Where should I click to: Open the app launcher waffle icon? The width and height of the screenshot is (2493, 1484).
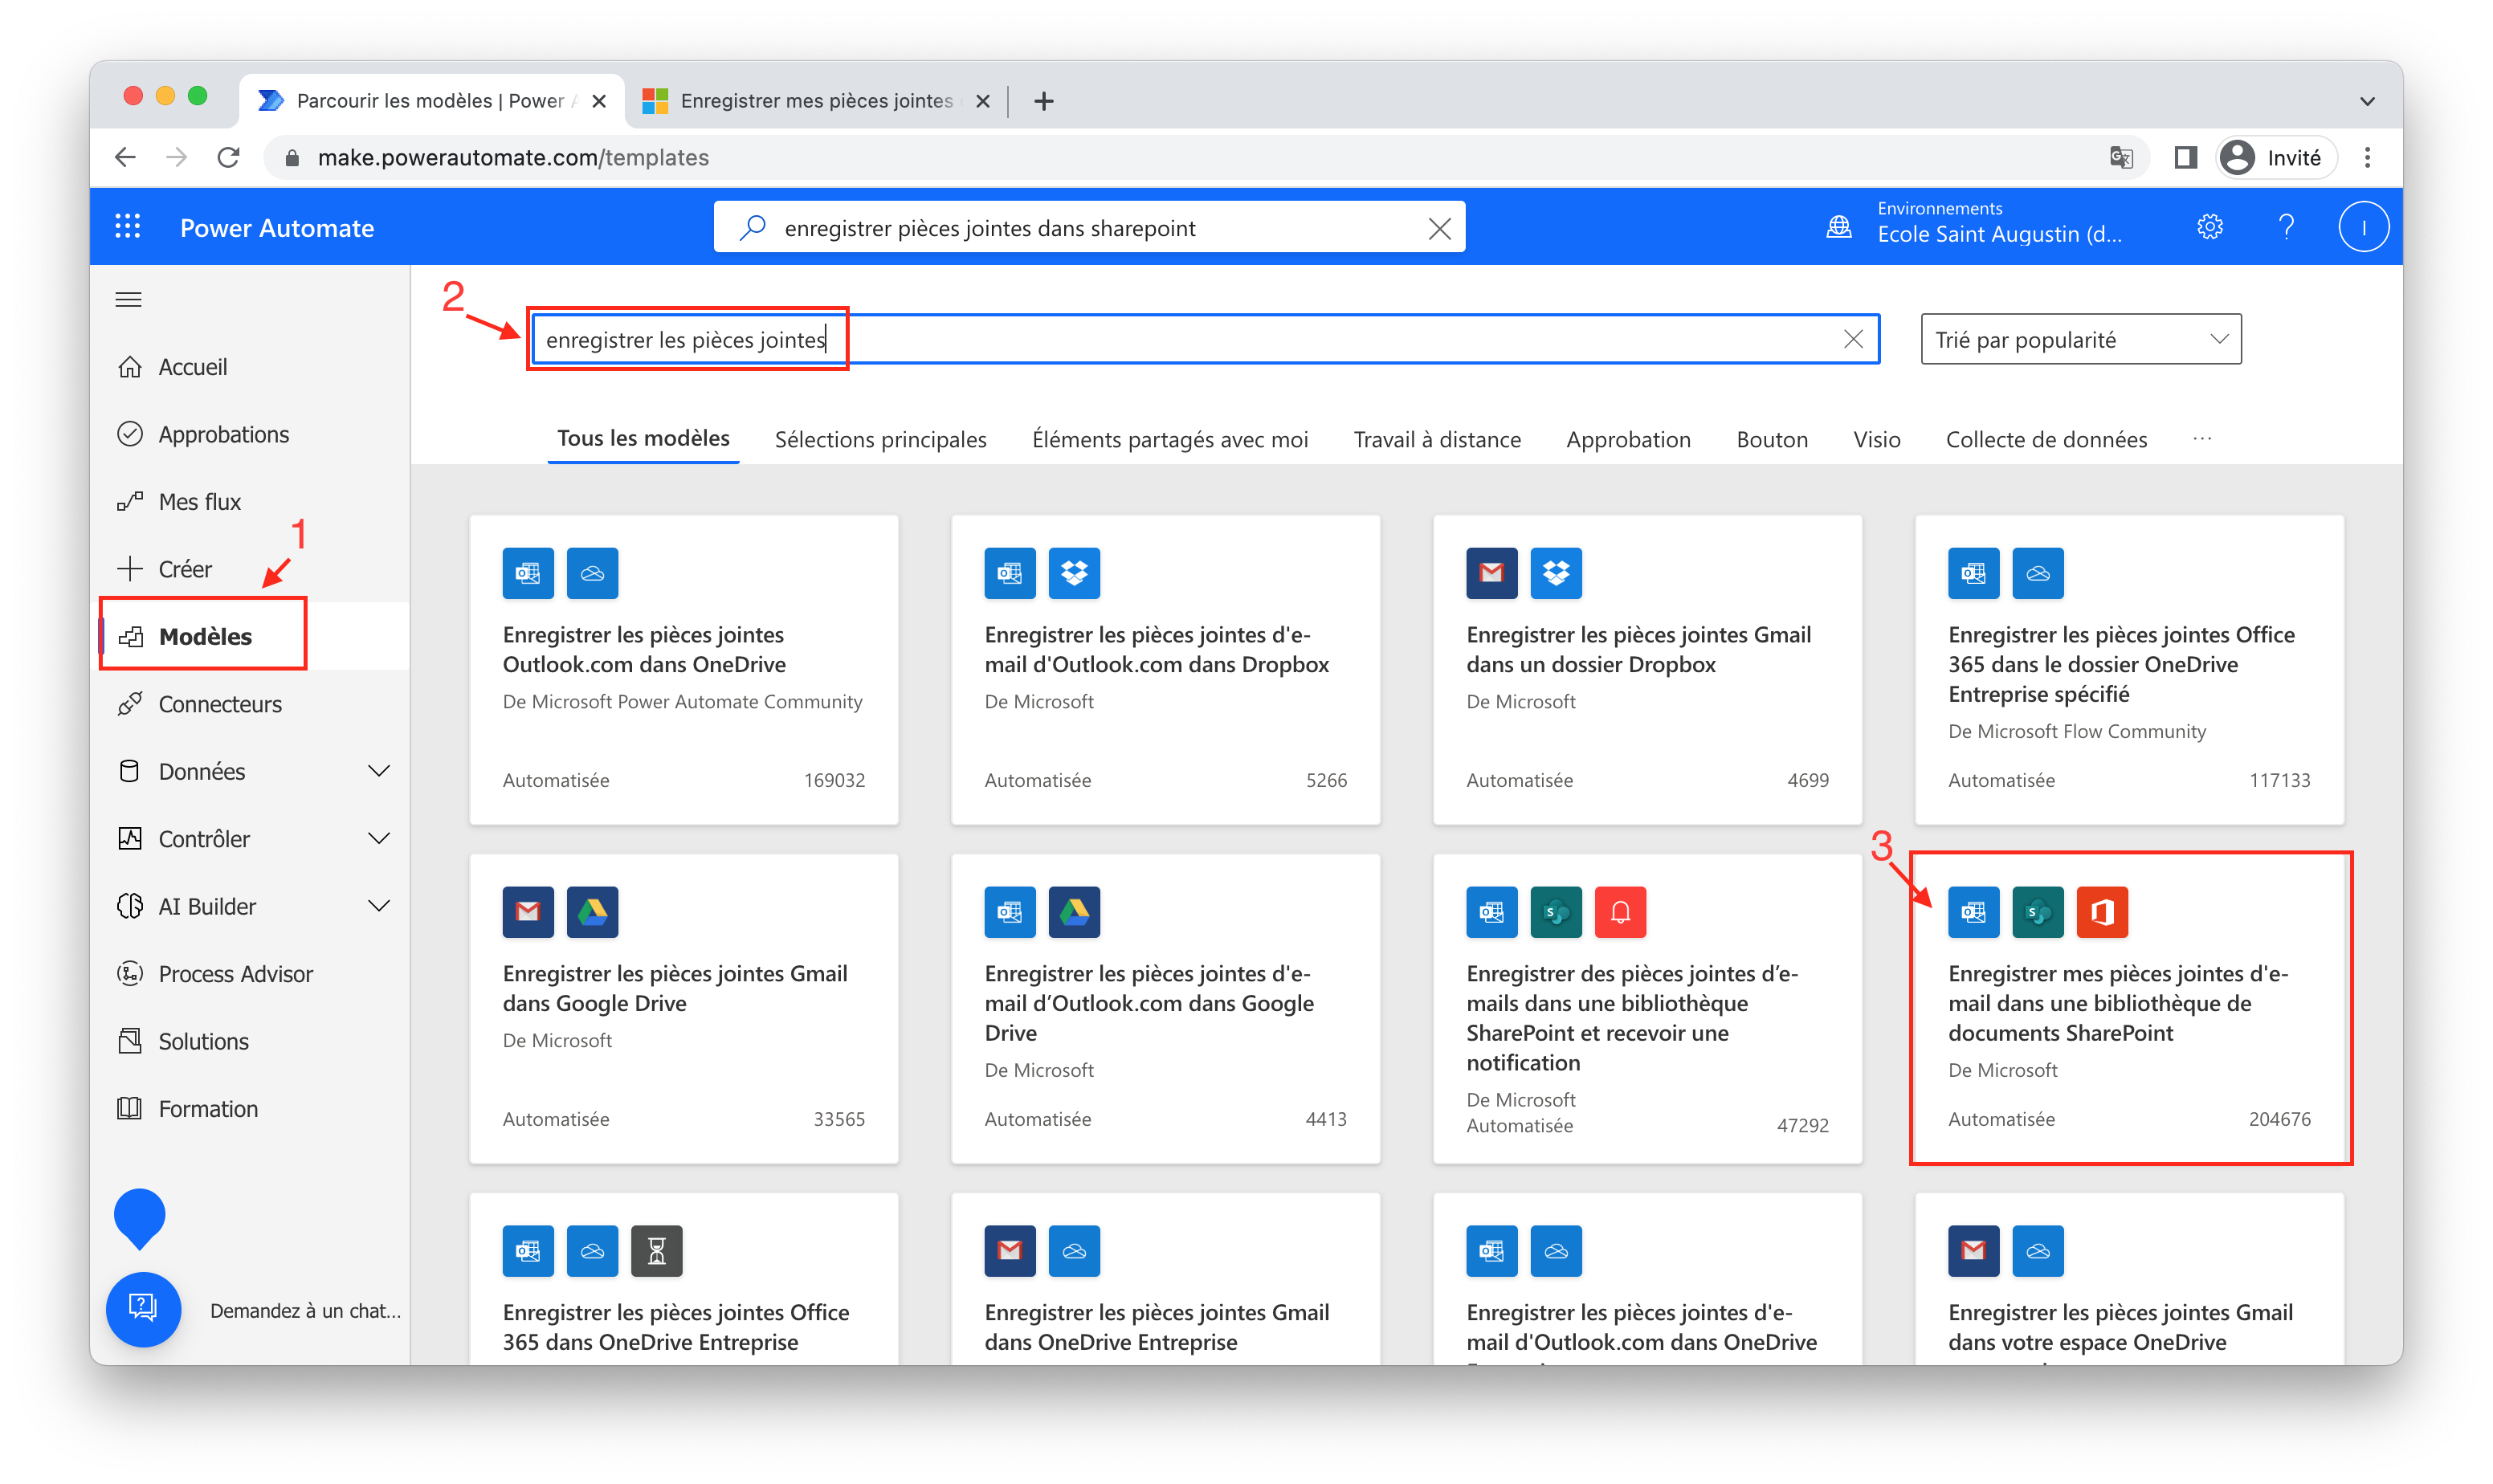[x=127, y=227]
